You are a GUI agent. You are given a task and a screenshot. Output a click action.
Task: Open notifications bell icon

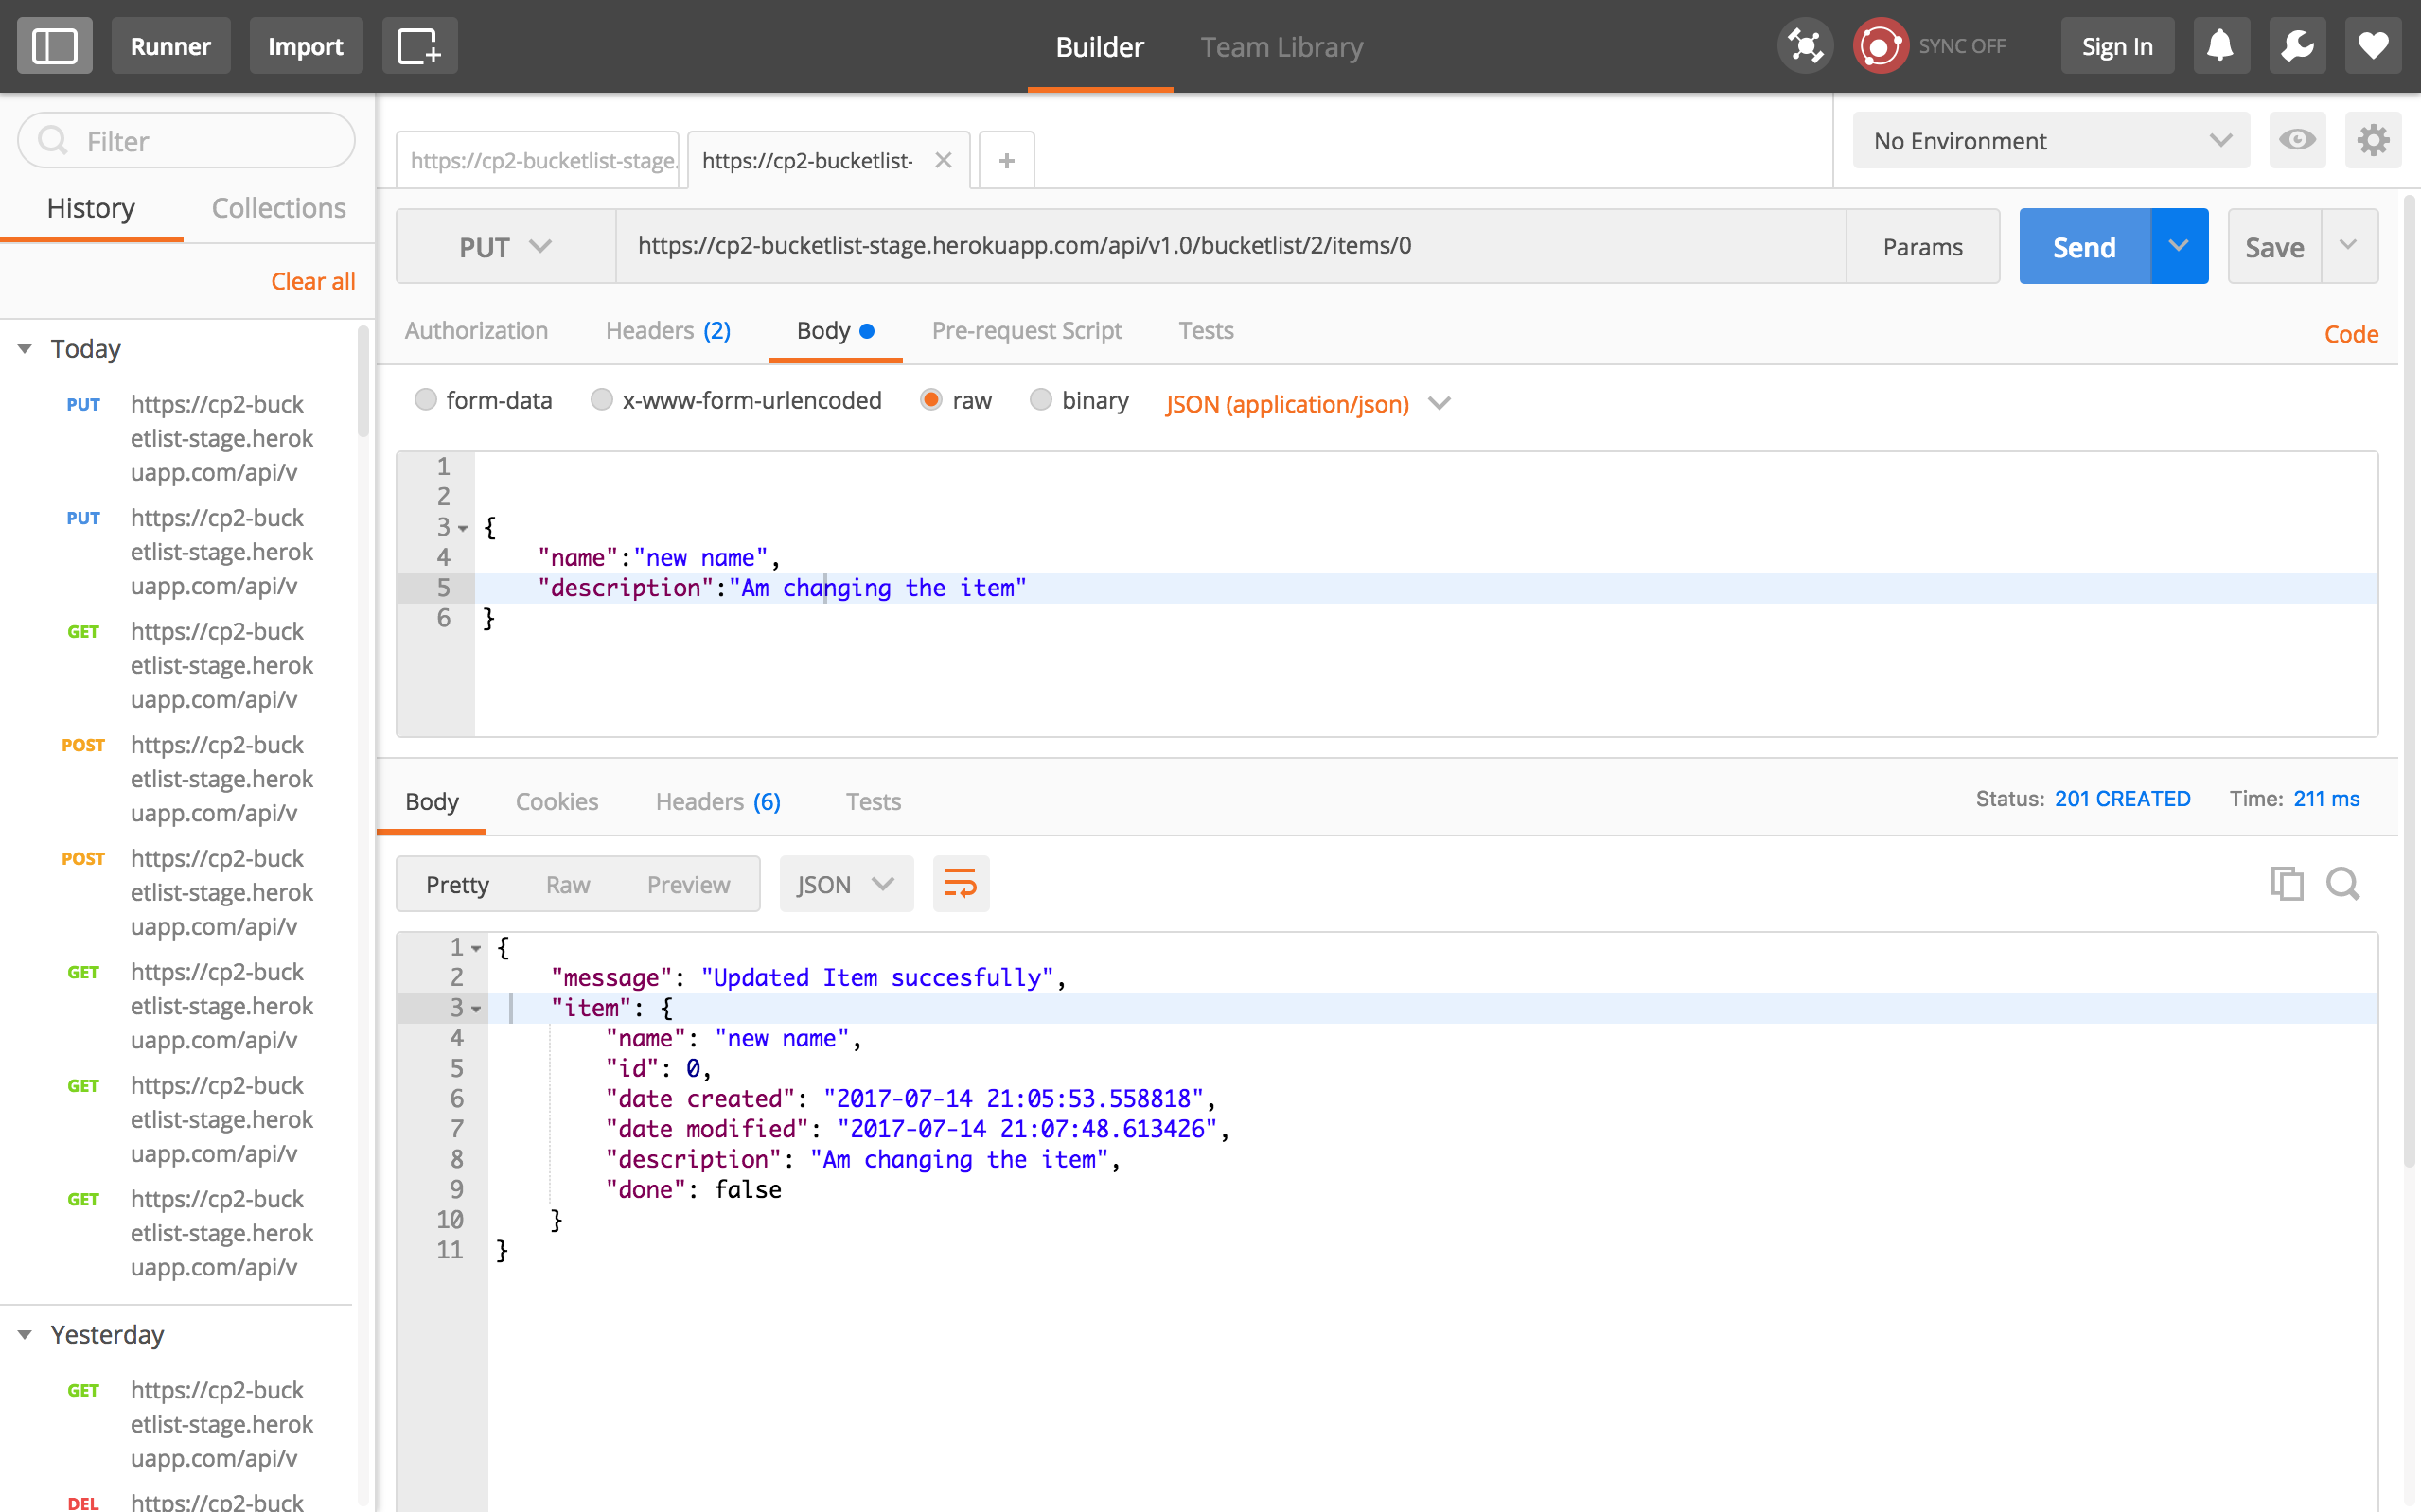tap(2220, 46)
